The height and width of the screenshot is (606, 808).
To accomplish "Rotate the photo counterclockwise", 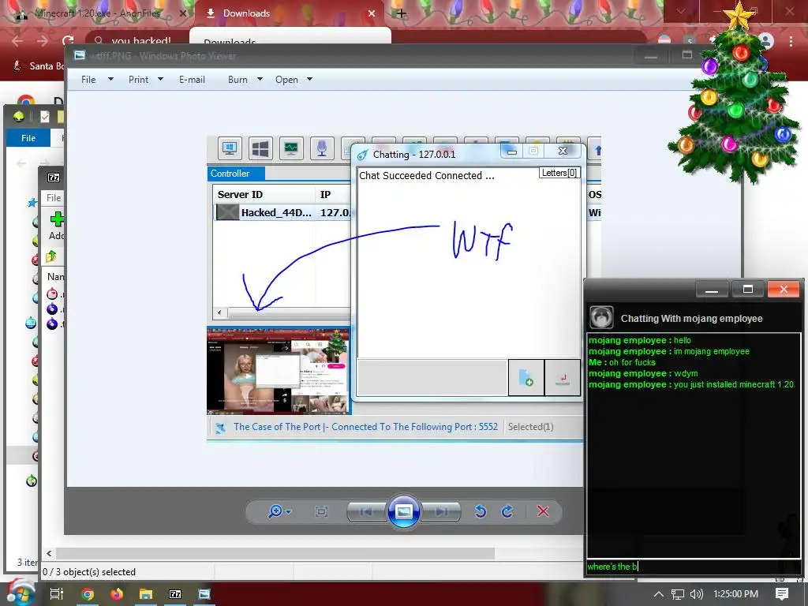I will coord(481,511).
